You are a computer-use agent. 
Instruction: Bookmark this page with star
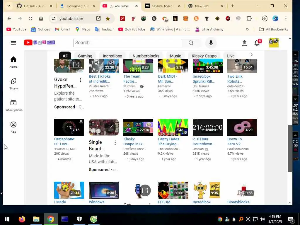click(x=108, y=18)
